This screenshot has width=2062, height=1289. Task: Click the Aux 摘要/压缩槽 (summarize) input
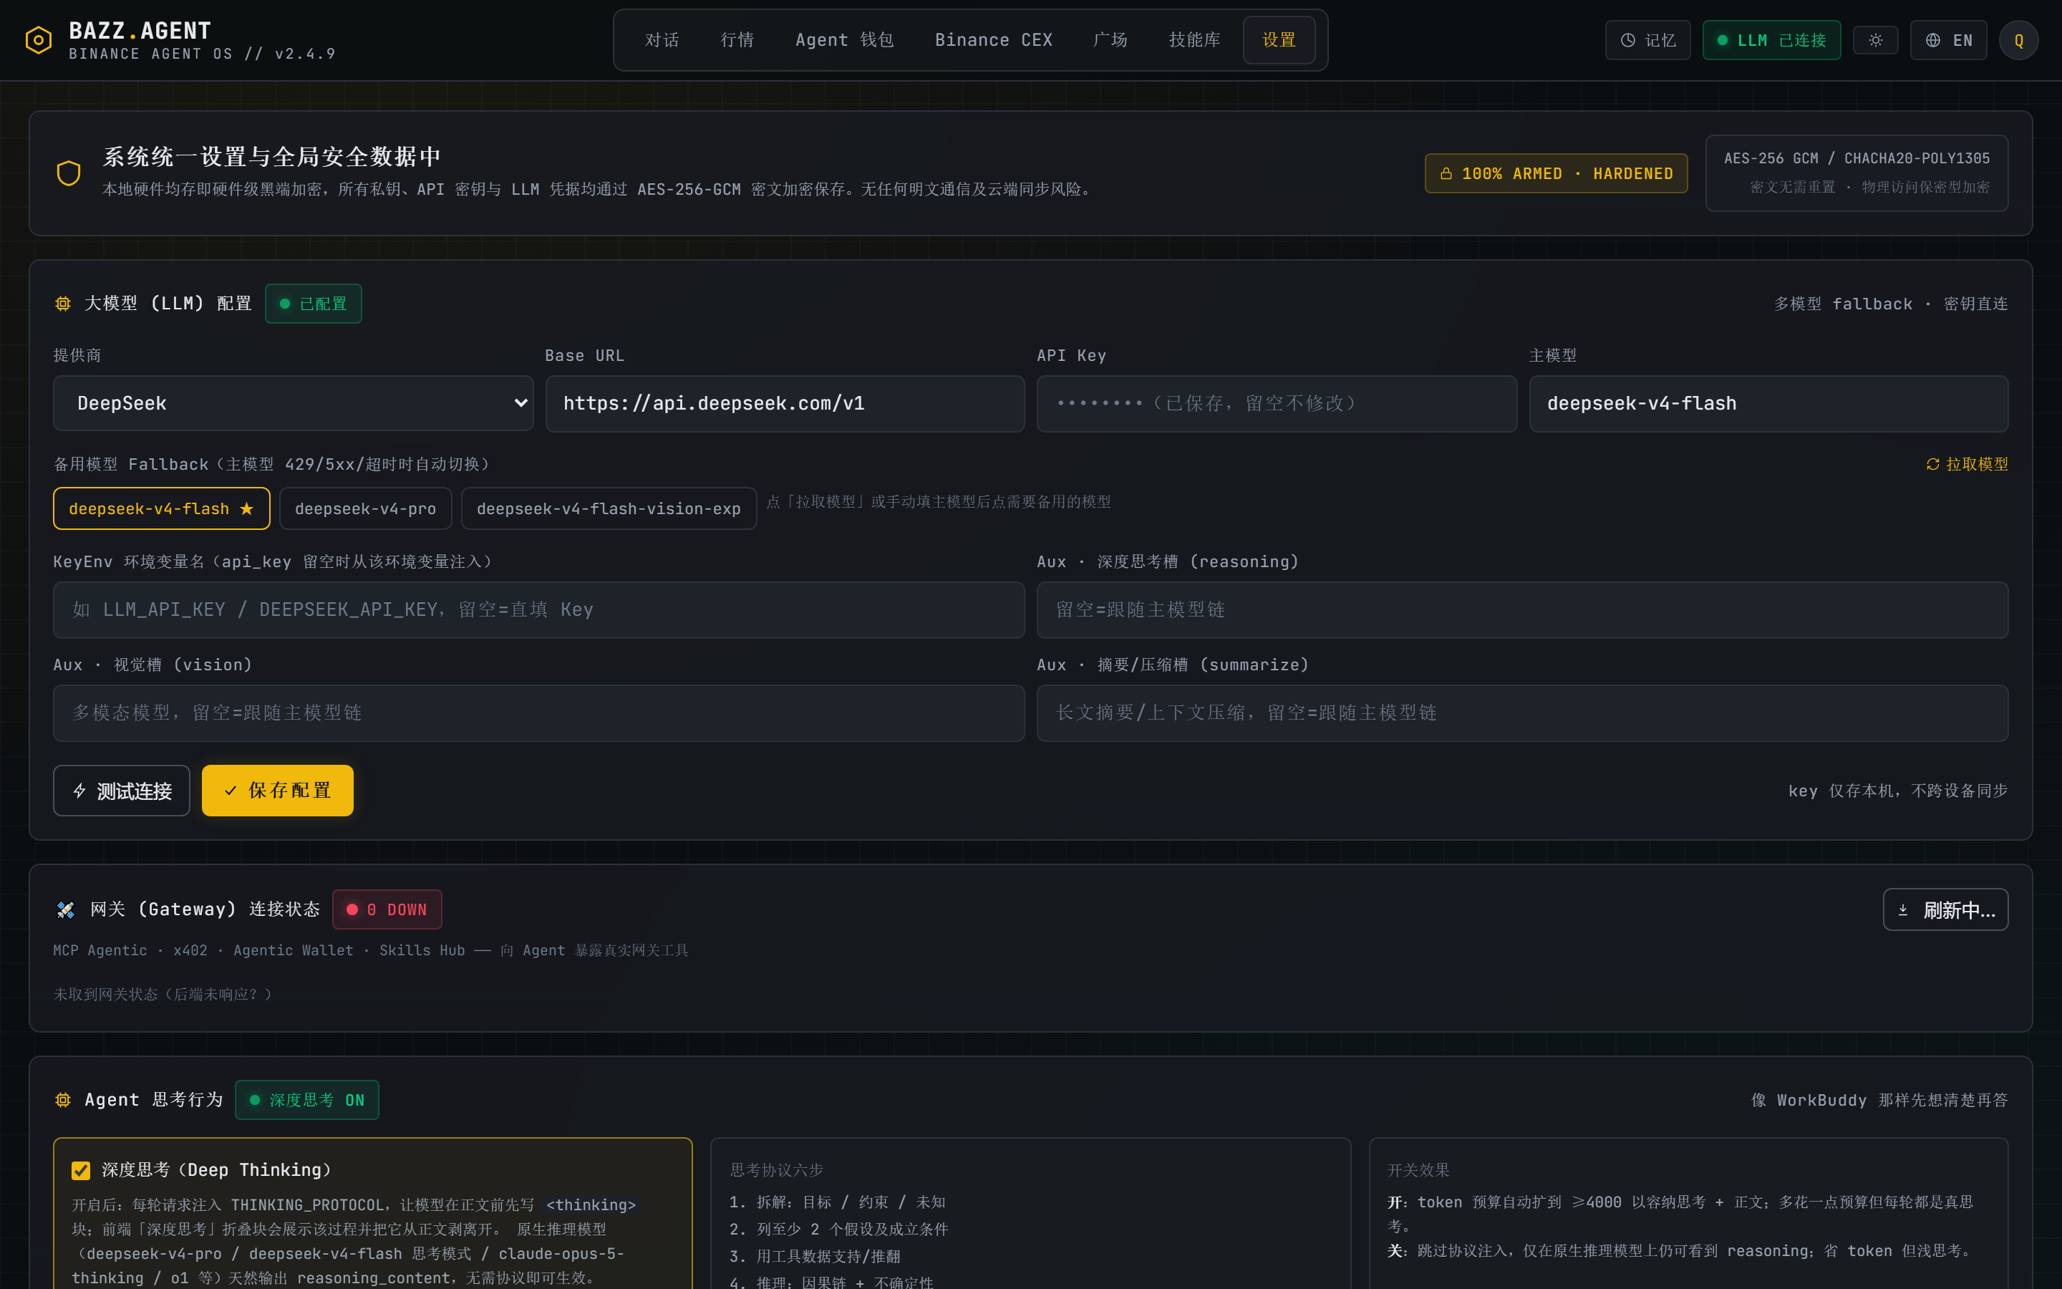point(1523,713)
